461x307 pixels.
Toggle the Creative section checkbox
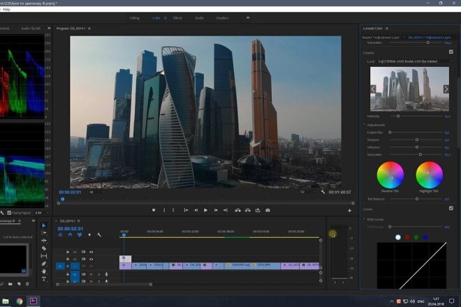point(451,52)
